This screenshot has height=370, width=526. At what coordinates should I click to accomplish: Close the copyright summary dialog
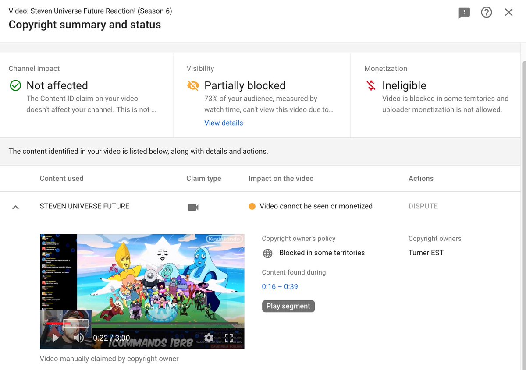pyautogui.click(x=508, y=12)
